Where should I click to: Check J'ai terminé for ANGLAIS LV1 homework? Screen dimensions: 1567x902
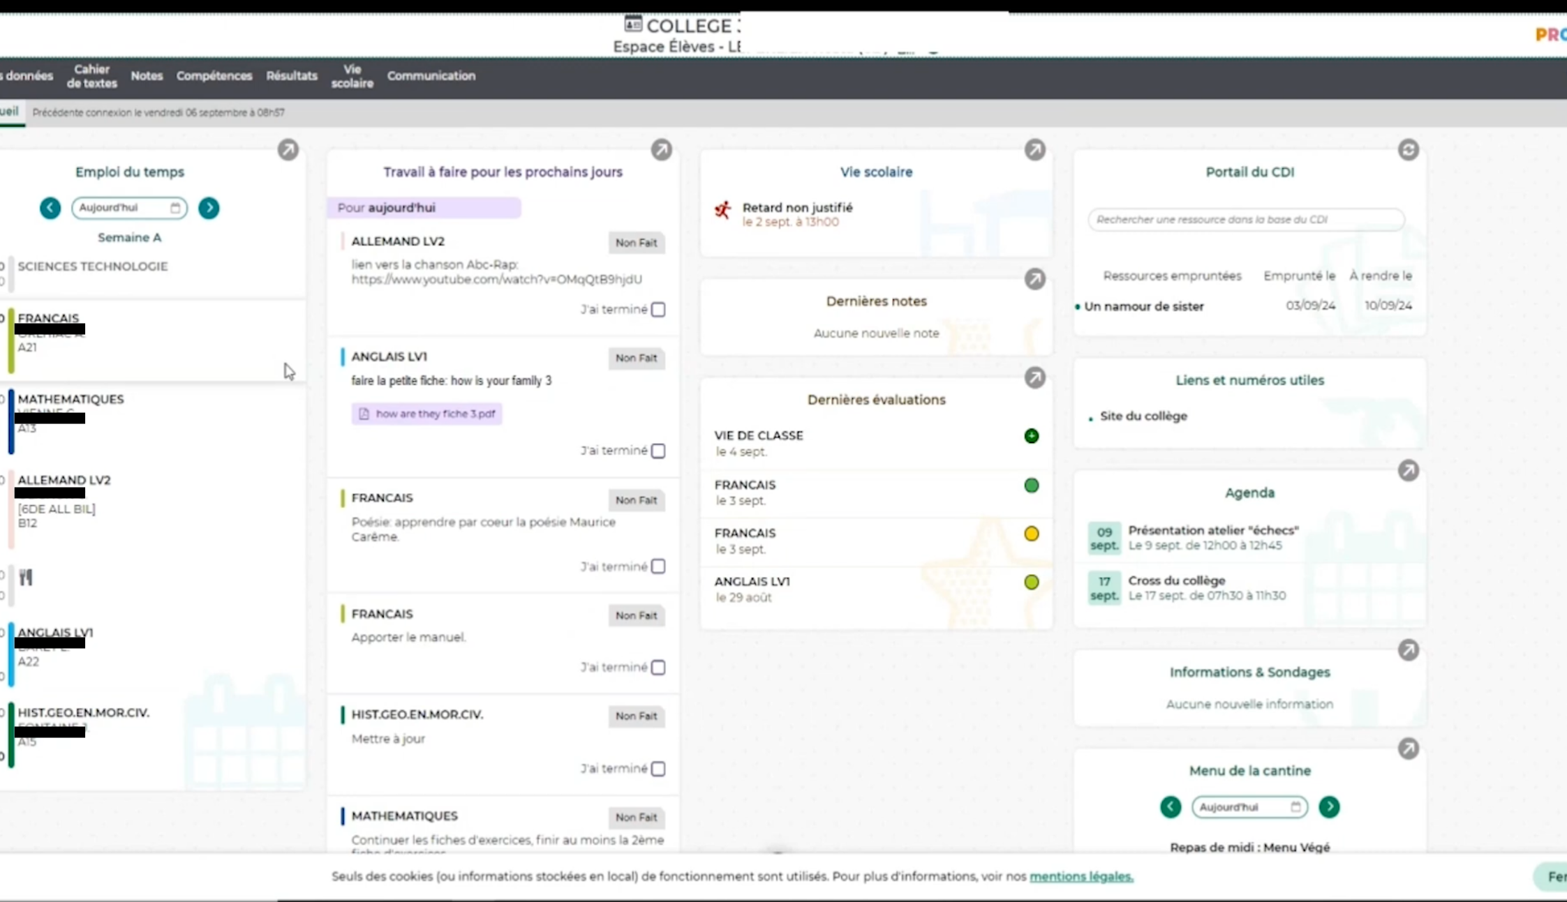tap(658, 451)
